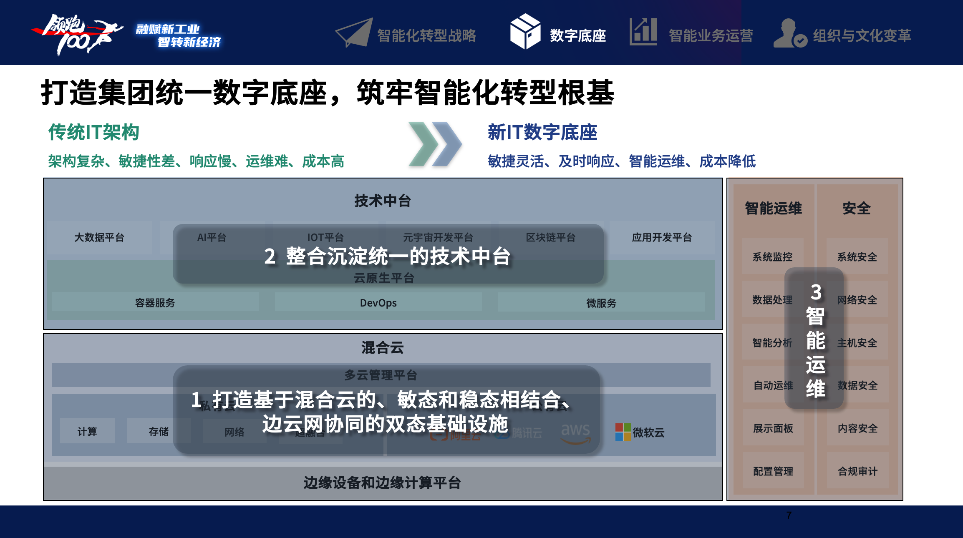The height and width of the screenshot is (538, 963).
Task: Click the 系统监控 box
Action: point(773,256)
